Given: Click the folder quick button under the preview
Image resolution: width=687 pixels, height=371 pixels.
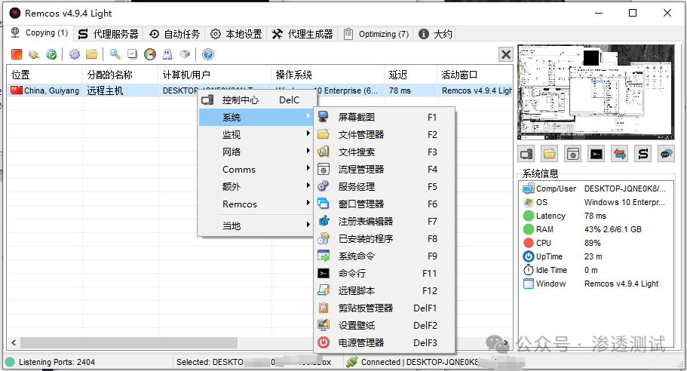Looking at the screenshot, I should [550, 154].
